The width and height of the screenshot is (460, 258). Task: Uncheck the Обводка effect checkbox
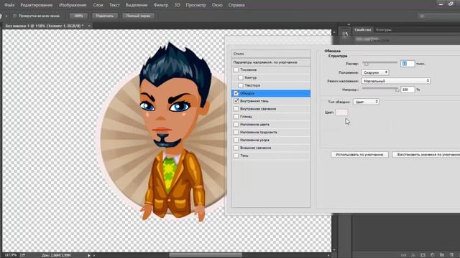click(236, 93)
